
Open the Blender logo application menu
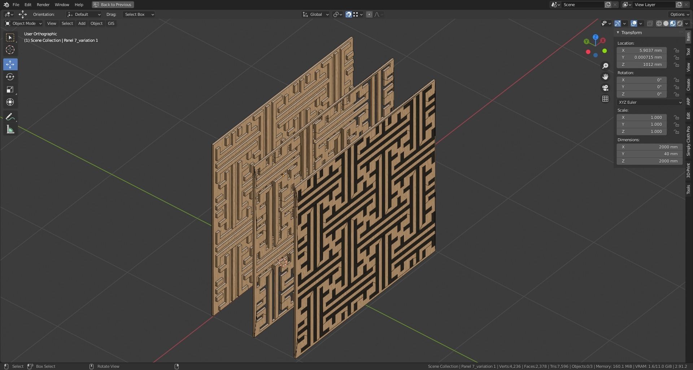pos(6,5)
